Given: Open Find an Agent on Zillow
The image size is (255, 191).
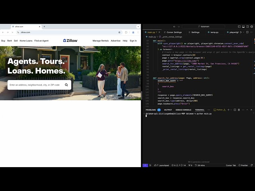Looking at the screenshot, I should pos(41,41).
